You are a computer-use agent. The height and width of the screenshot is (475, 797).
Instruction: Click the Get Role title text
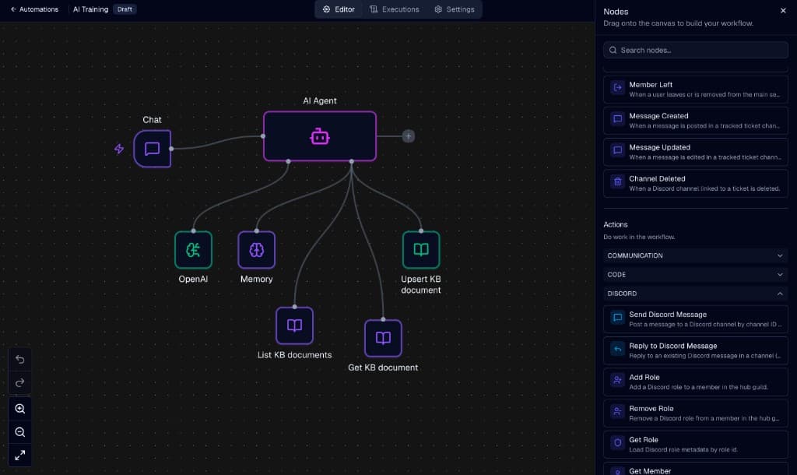(x=644, y=440)
